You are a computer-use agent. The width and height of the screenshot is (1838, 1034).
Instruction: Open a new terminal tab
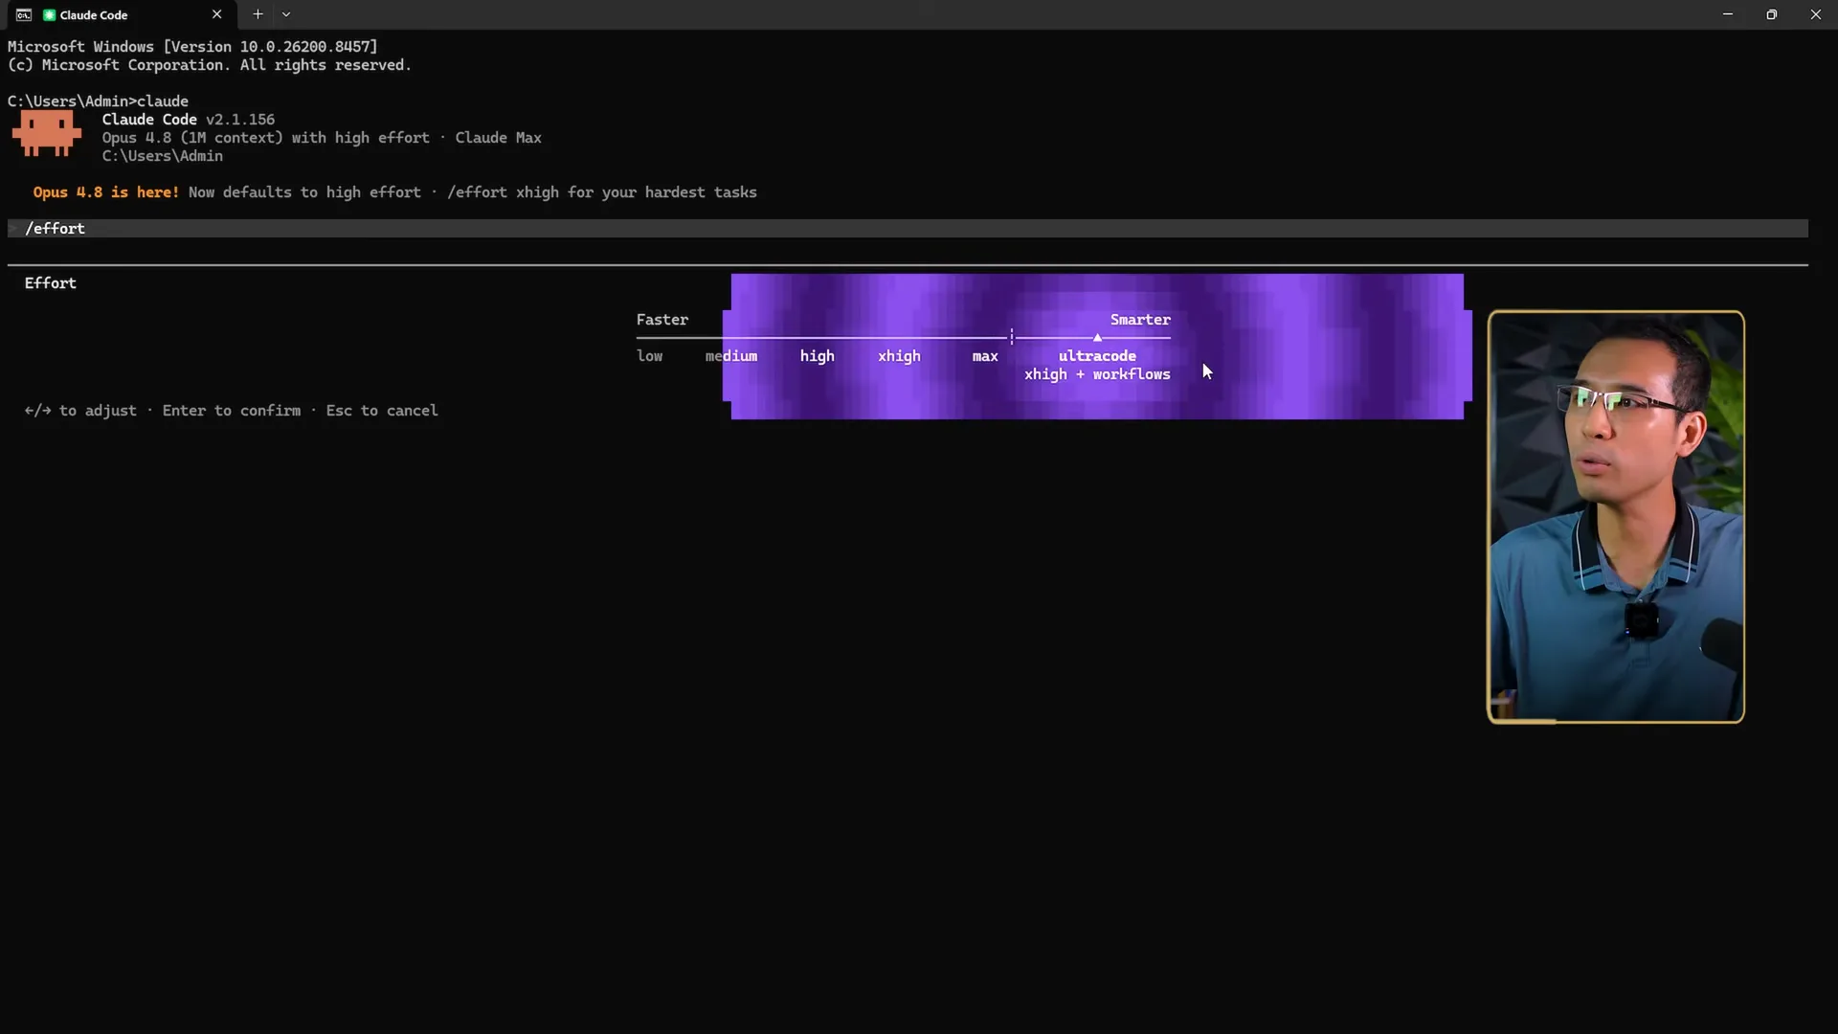point(258,14)
